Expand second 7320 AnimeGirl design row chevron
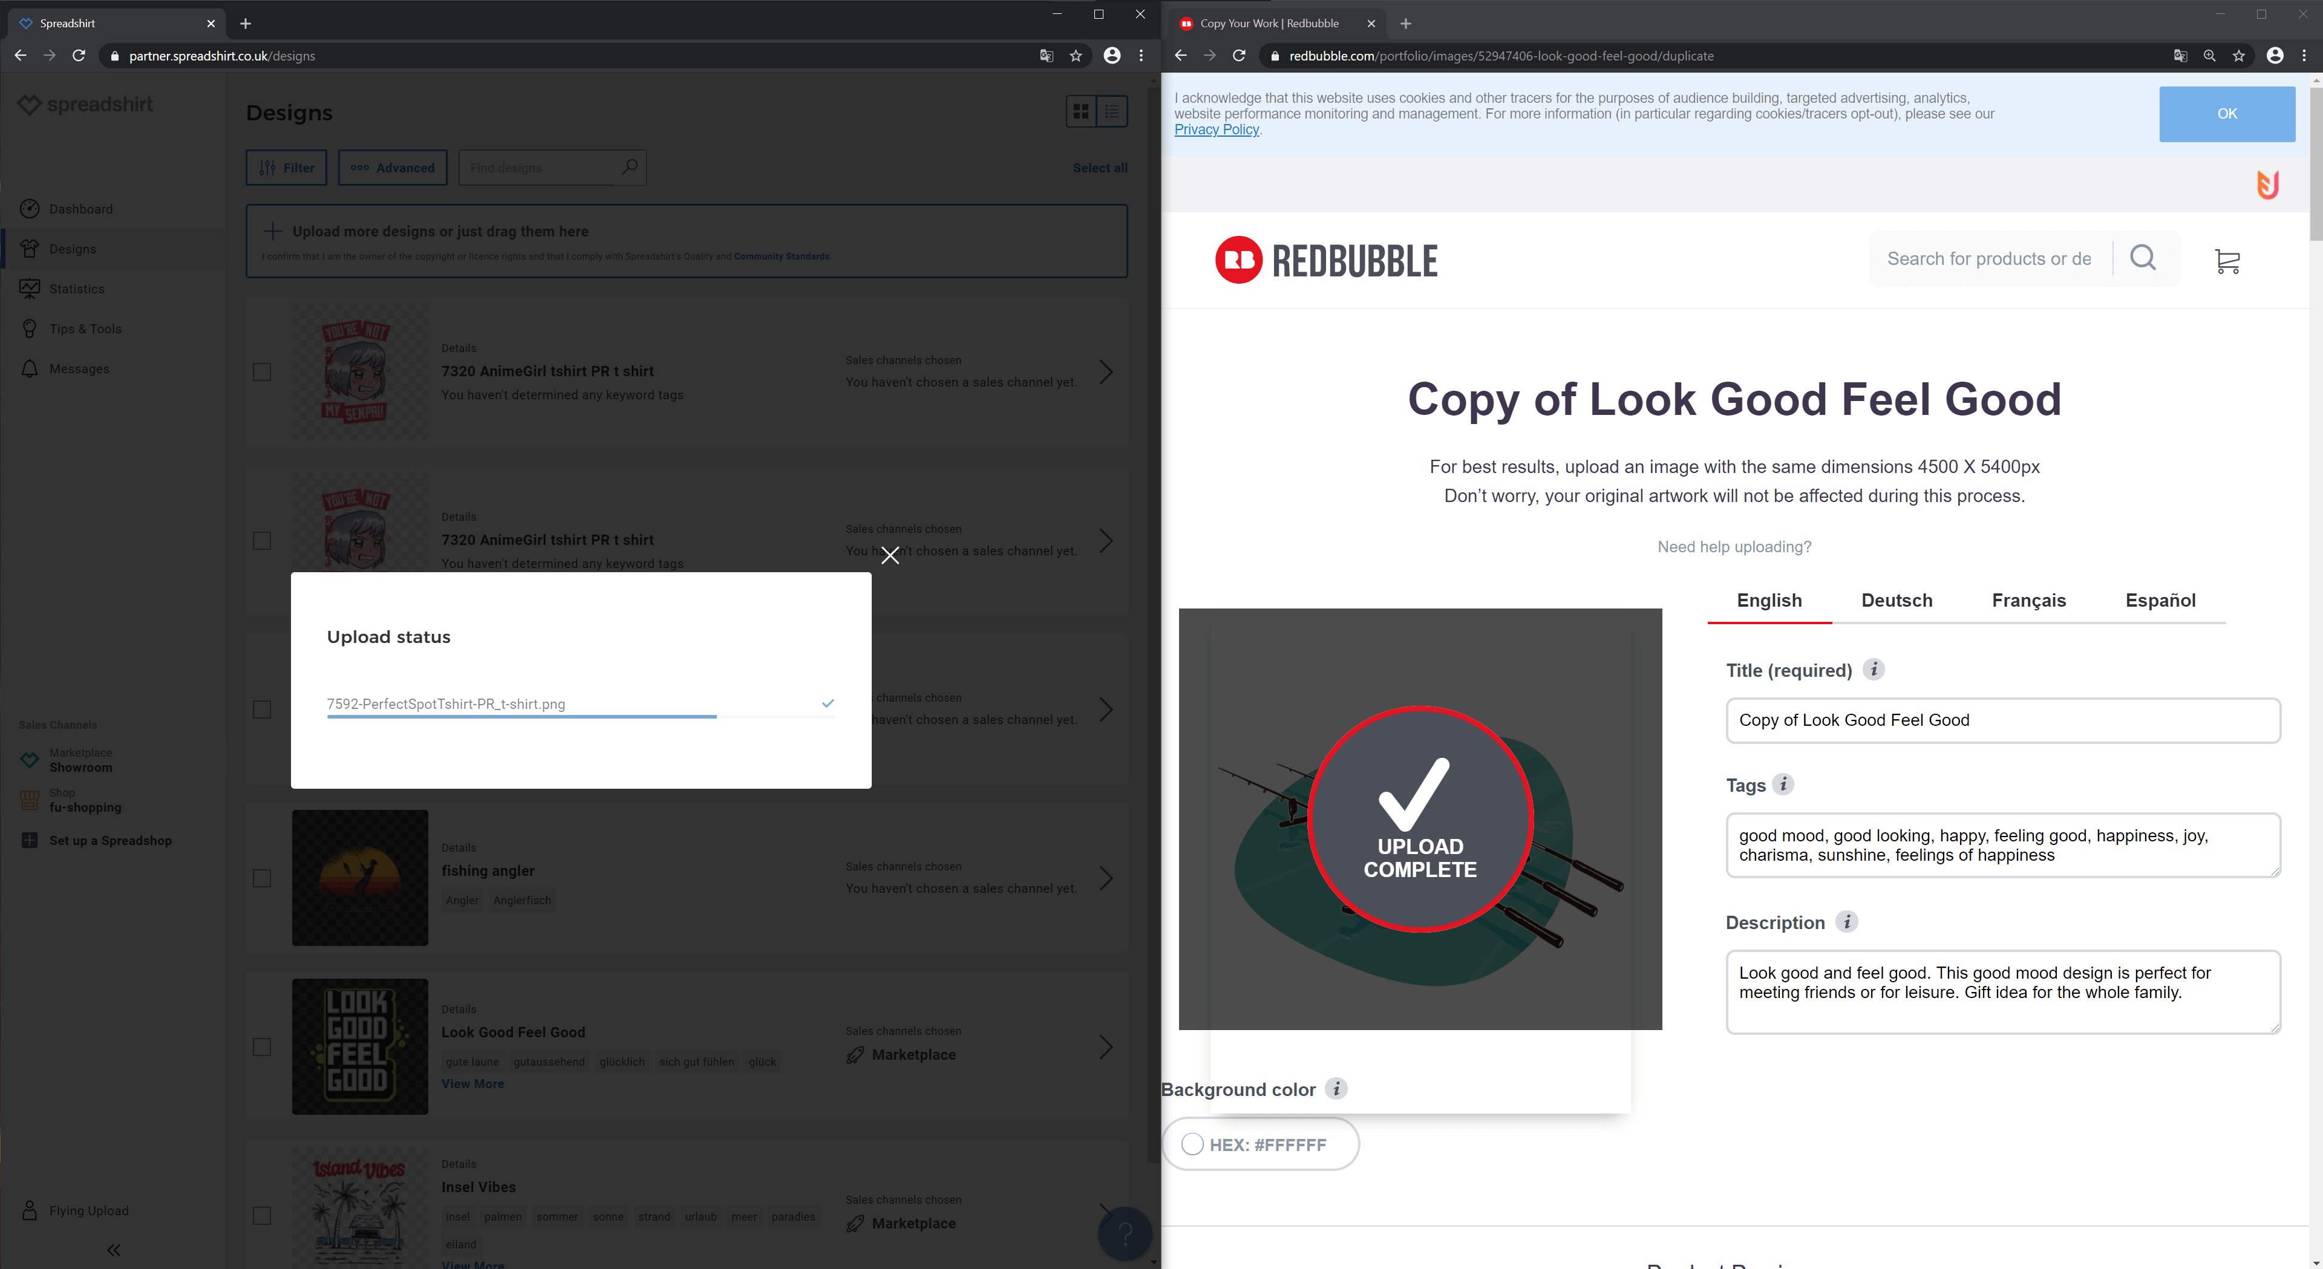2323x1269 pixels. (x=1106, y=540)
